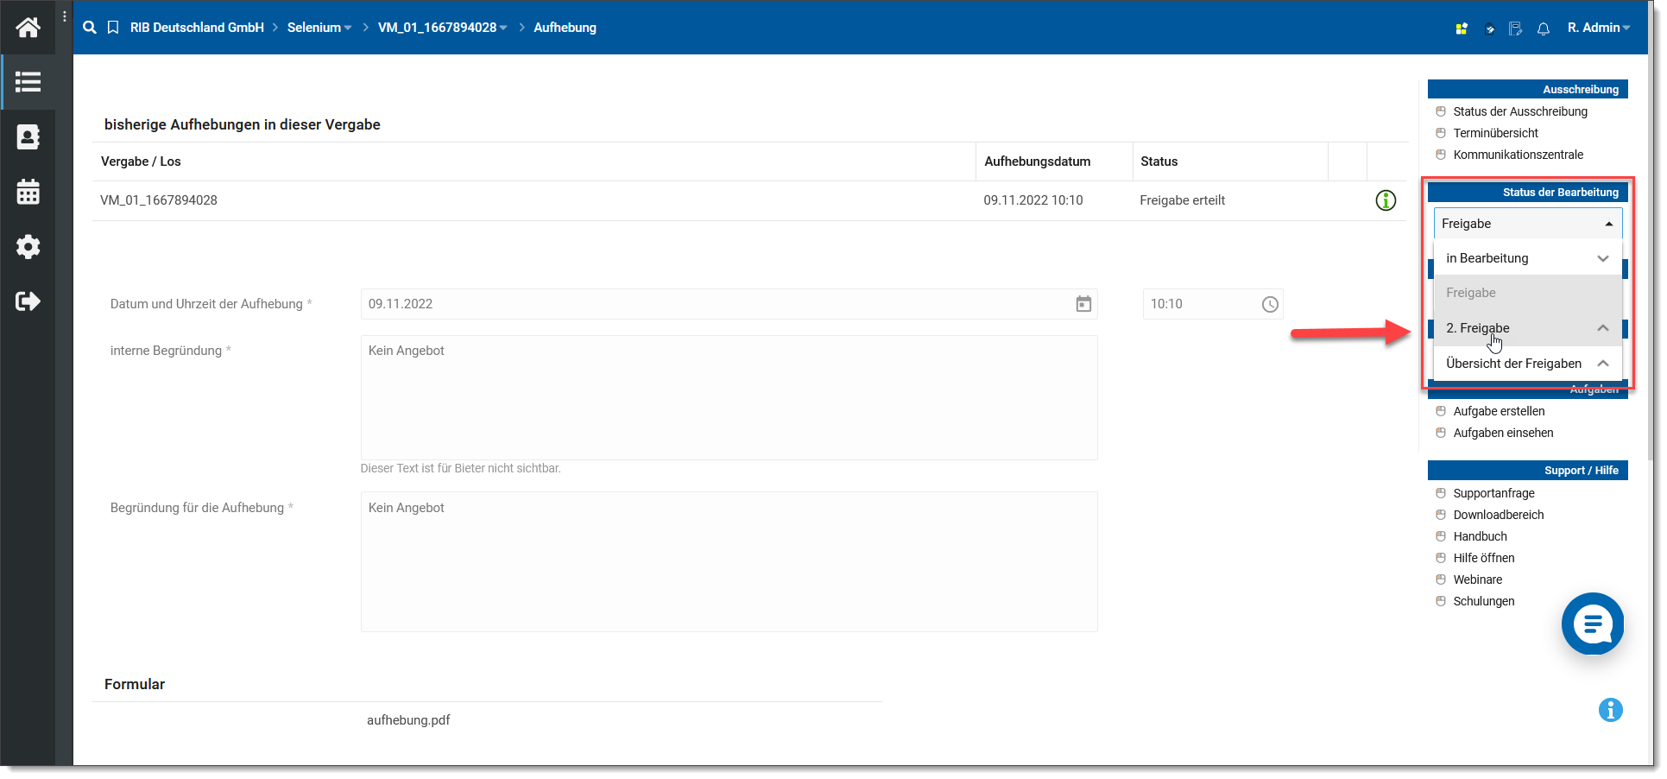The height and width of the screenshot is (779, 1667).
Task: Click the home icon in the sidebar
Action: click(x=28, y=28)
